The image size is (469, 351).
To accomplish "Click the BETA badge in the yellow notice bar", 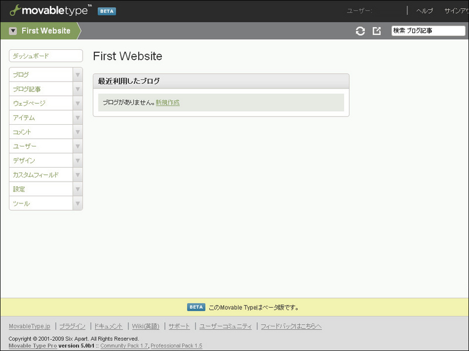I will (196, 307).
